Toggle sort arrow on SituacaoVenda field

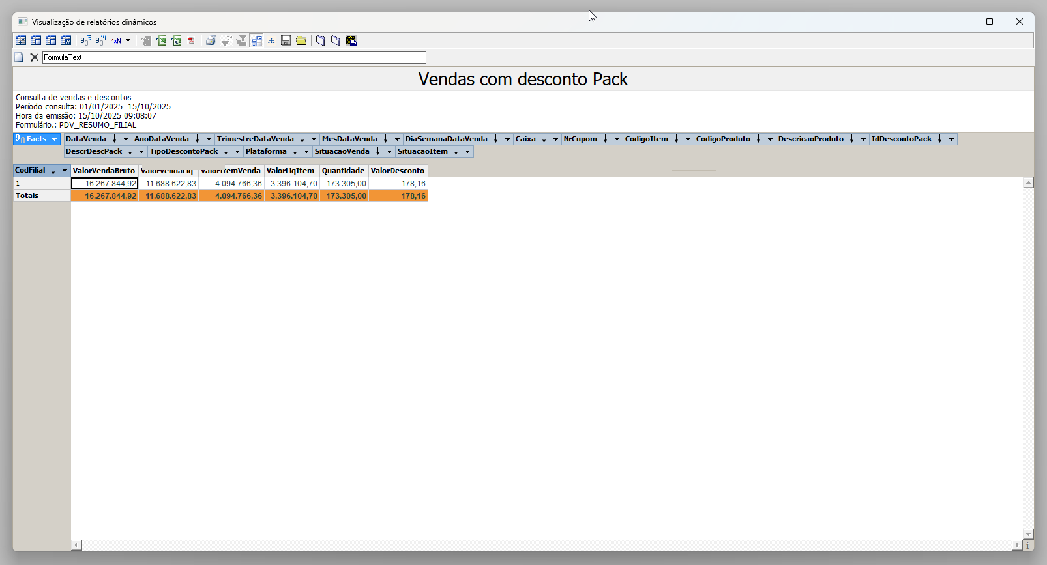[x=378, y=151]
